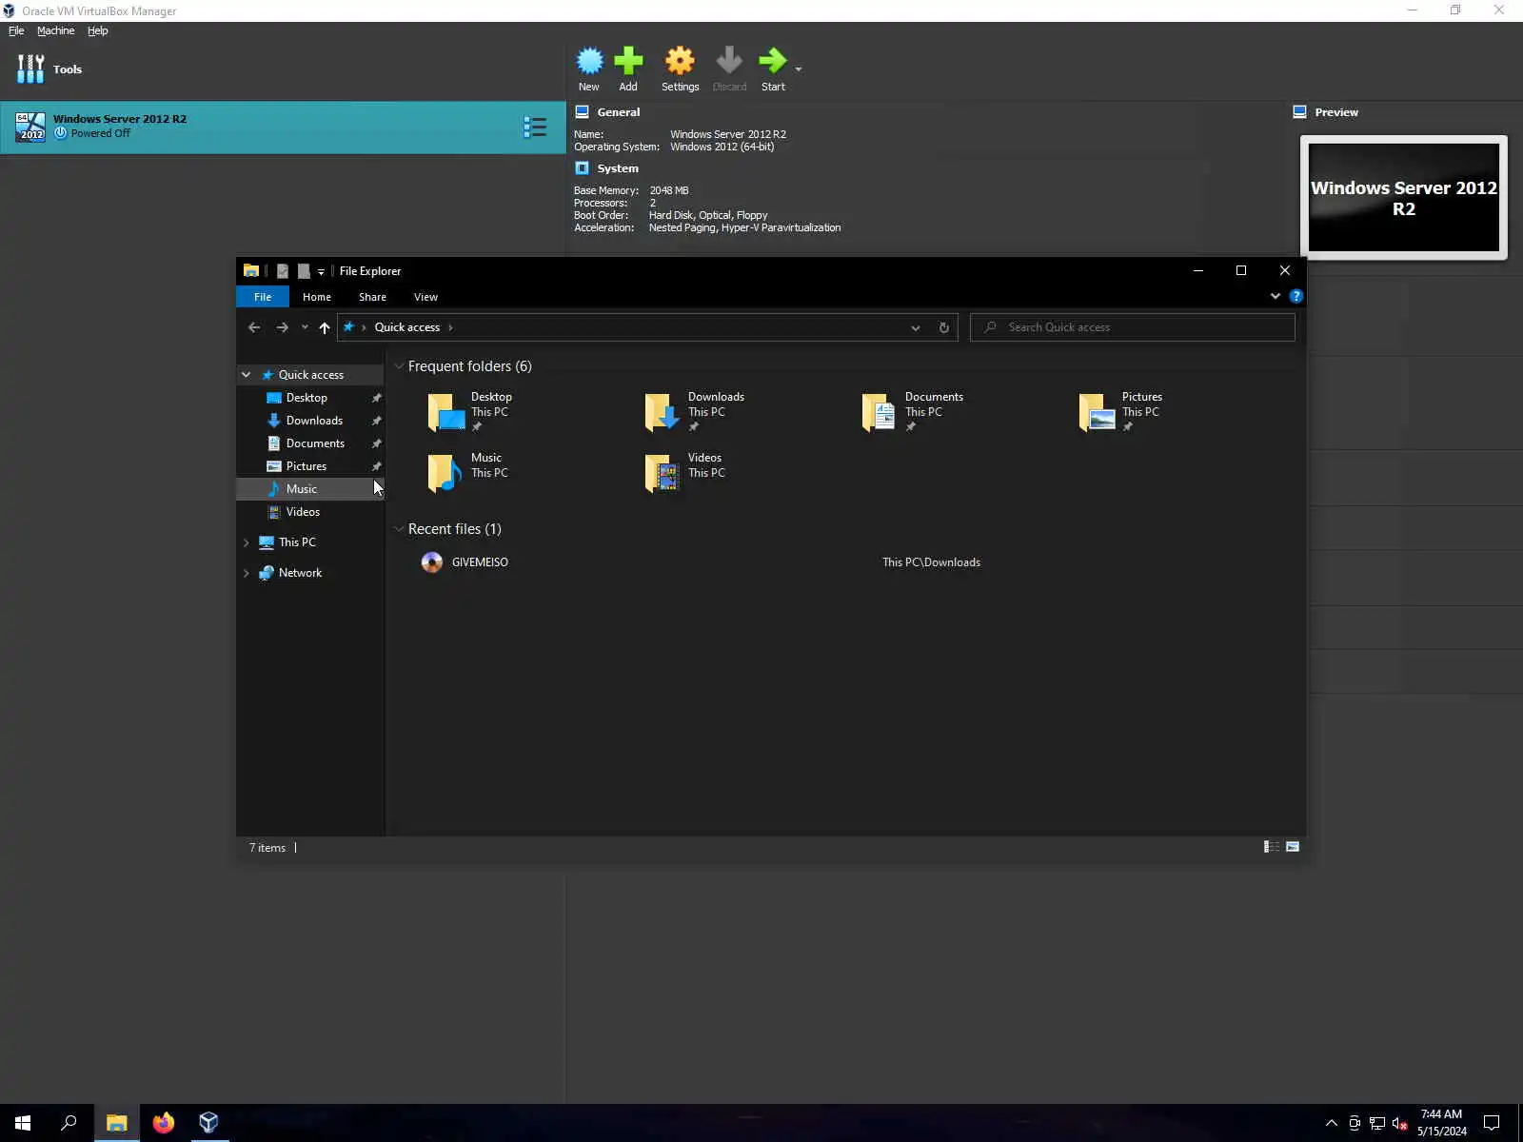
Task: Expand This PC tree node
Action: coord(247,542)
